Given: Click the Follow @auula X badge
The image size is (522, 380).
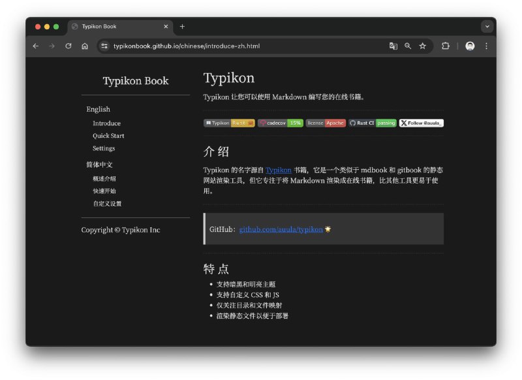Looking at the screenshot, I should coord(420,123).
